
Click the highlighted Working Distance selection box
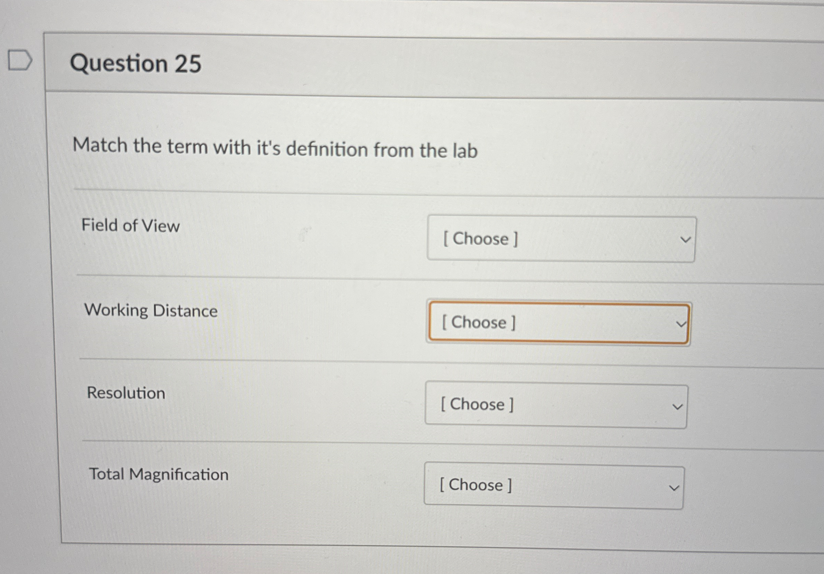(x=559, y=322)
